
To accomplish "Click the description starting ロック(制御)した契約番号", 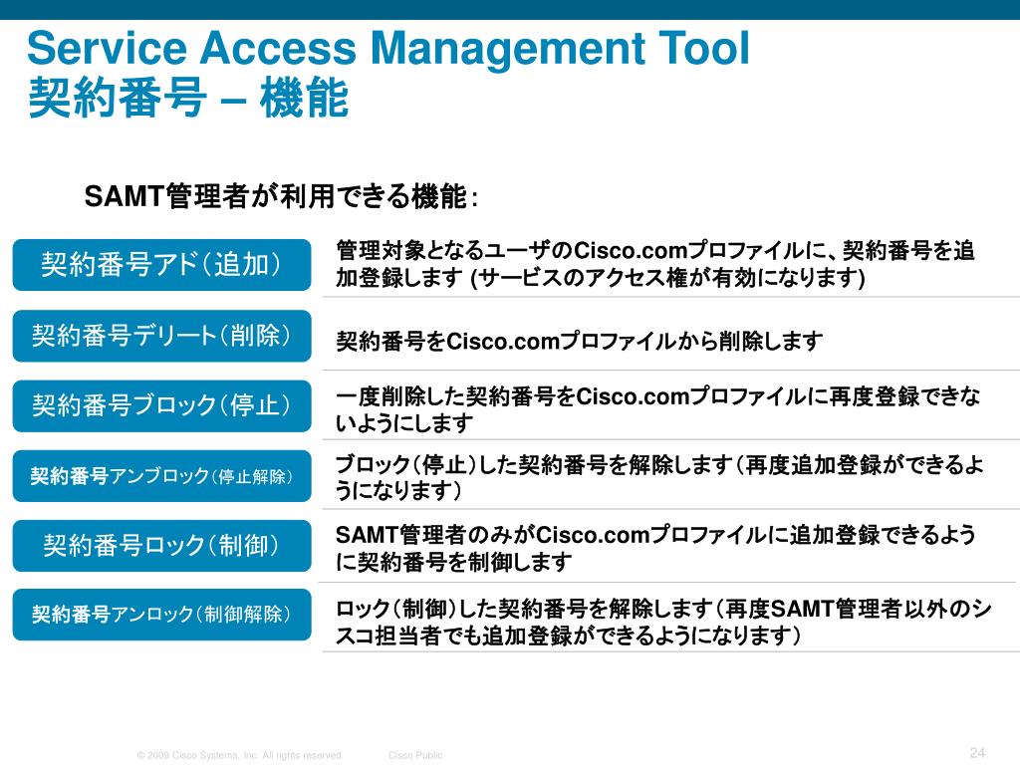I will [x=662, y=622].
